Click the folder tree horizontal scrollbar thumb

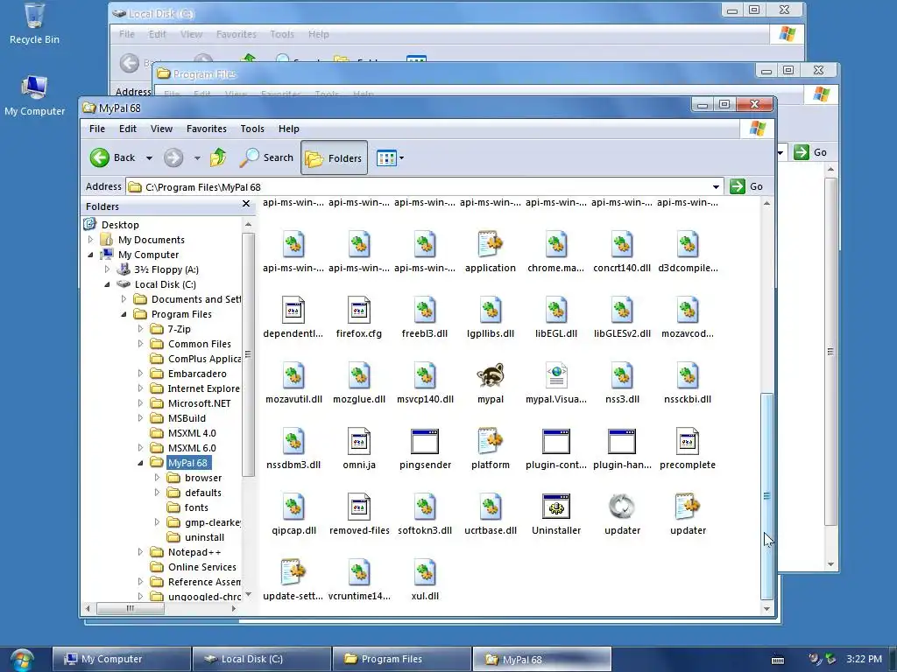coord(131,609)
